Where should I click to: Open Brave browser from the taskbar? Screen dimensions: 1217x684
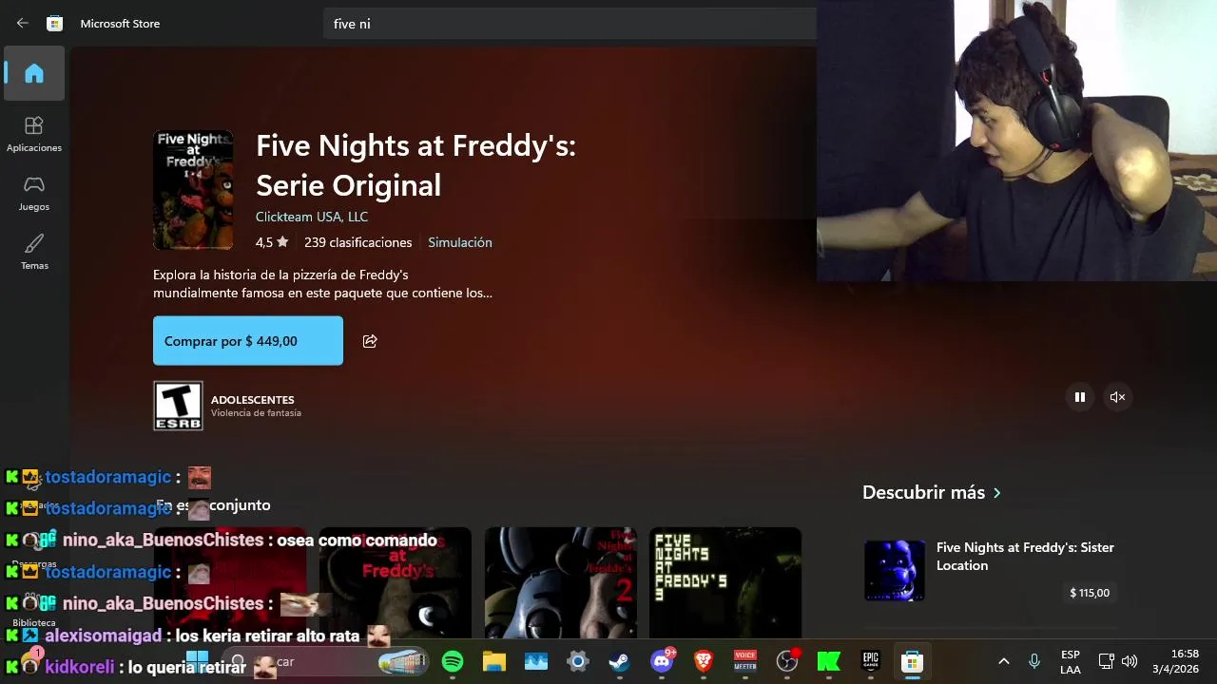tap(704, 661)
